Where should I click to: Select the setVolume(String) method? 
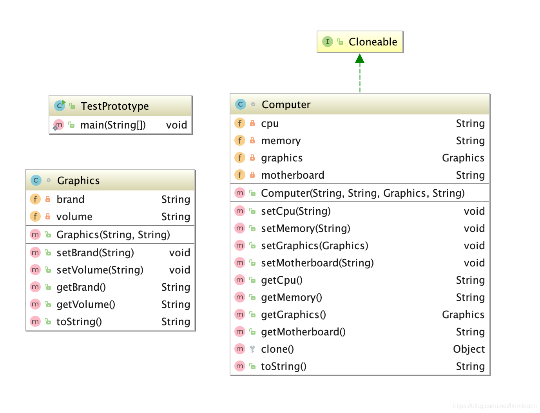click(x=100, y=270)
